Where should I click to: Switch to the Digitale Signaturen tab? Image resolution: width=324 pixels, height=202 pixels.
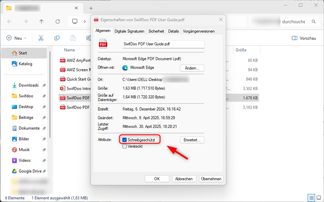point(129,31)
